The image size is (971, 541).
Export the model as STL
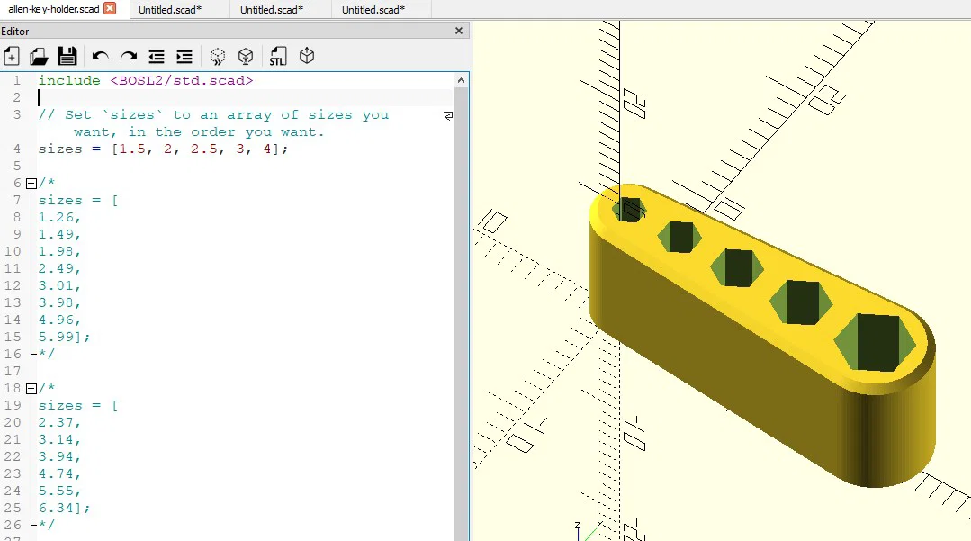click(278, 57)
